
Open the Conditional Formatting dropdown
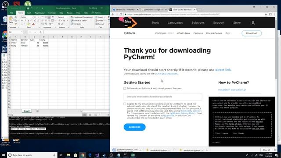click(x=82, y=17)
